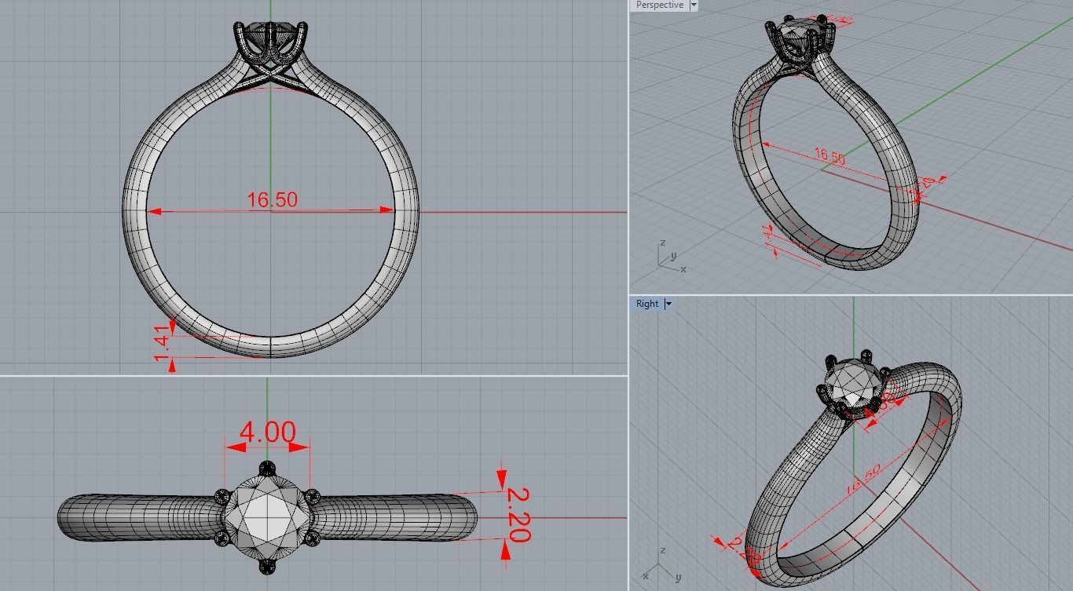Click the diamond gem in top view
The height and width of the screenshot is (591, 1073).
point(266,516)
